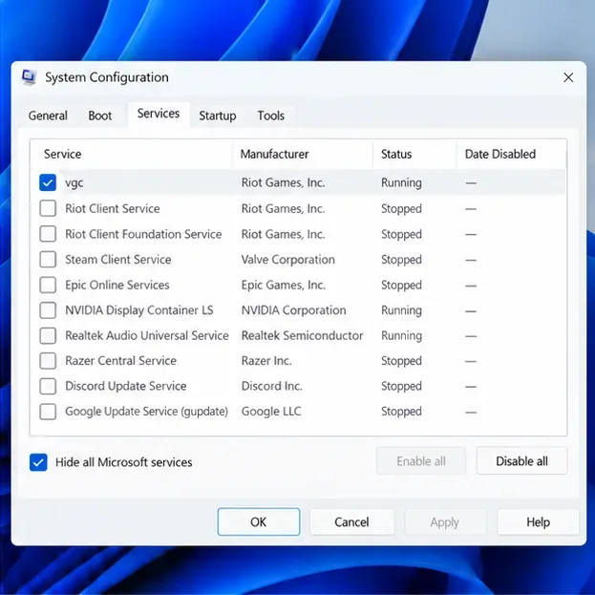Close the System Configuration window
Viewport: 595px width, 595px height.
(x=568, y=77)
